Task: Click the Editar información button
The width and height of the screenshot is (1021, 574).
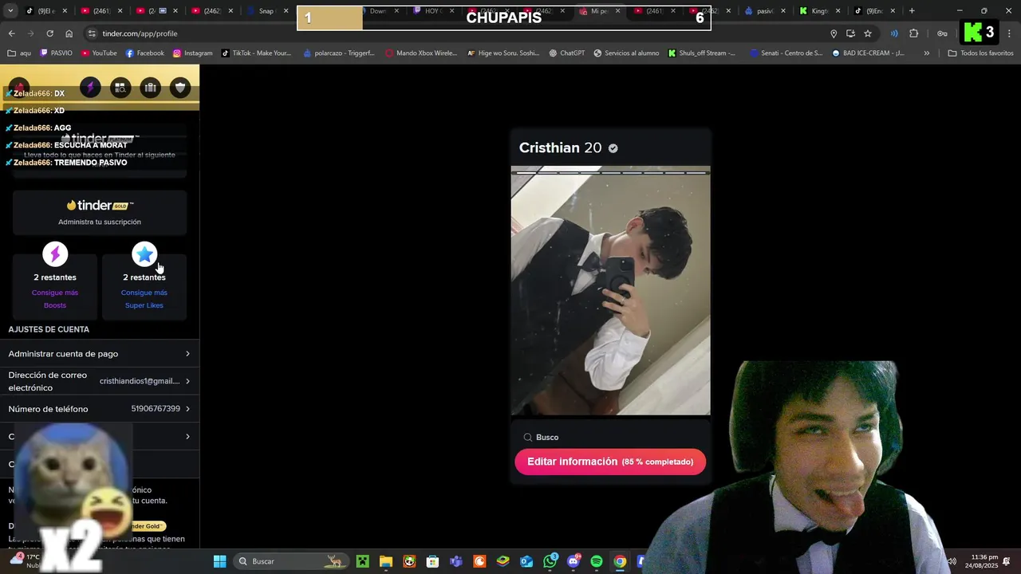Action: (x=610, y=462)
